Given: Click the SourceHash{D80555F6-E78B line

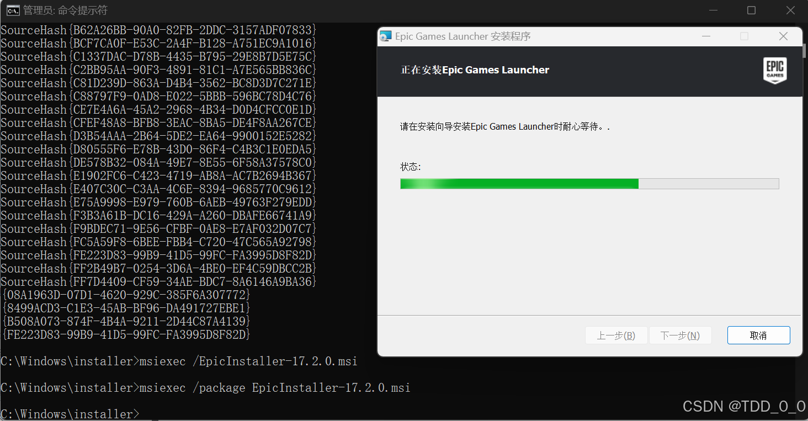Looking at the screenshot, I should click(159, 150).
